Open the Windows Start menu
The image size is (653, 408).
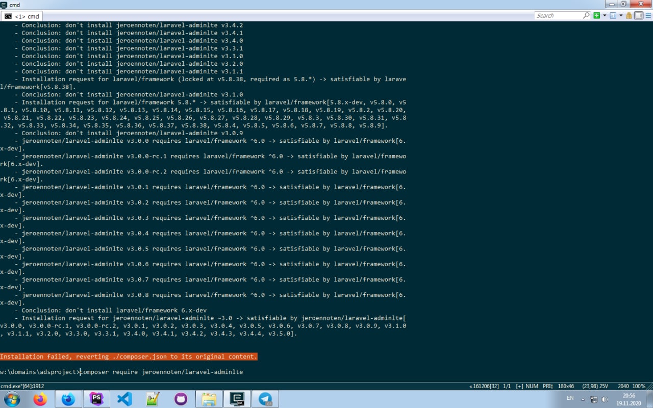click(12, 399)
